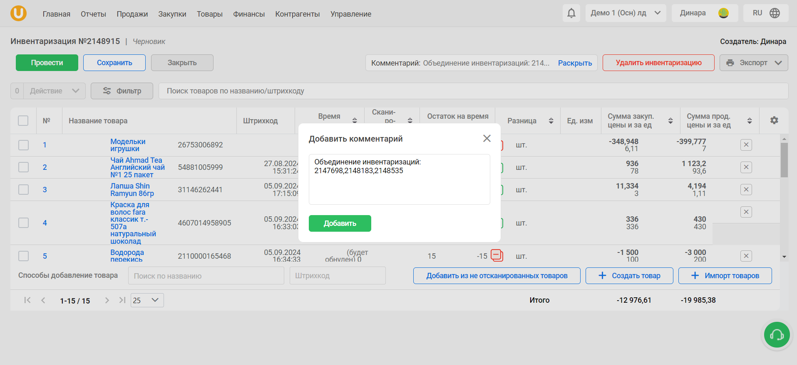Close the add comment dialog
The height and width of the screenshot is (365, 797).
(x=487, y=138)
